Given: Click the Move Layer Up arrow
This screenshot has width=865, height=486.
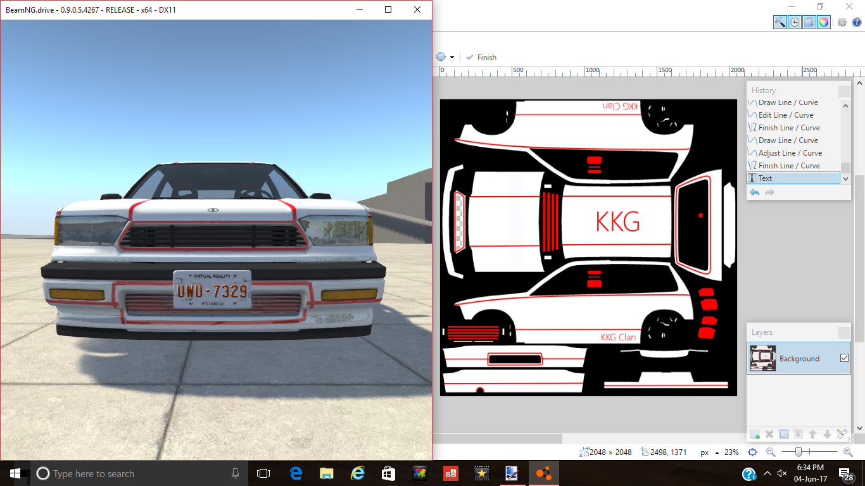Looking at the screenshot, I should (813, 434).
